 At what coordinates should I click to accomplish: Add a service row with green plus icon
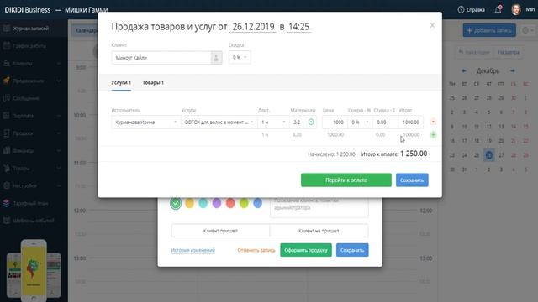433,134
